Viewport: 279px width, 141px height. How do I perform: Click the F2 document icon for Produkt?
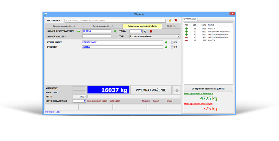click(172, 47)
